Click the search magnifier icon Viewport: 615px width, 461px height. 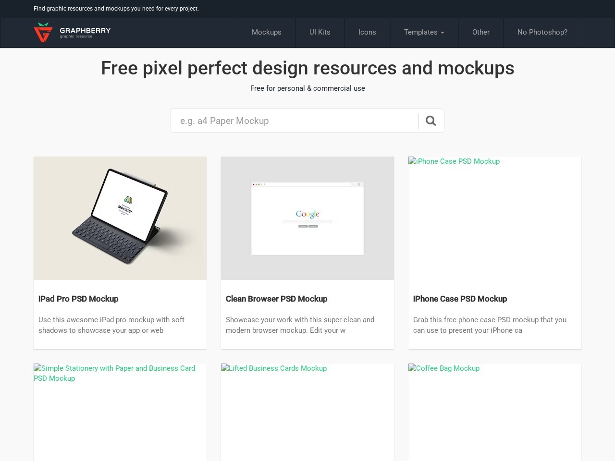coord(431,121)
